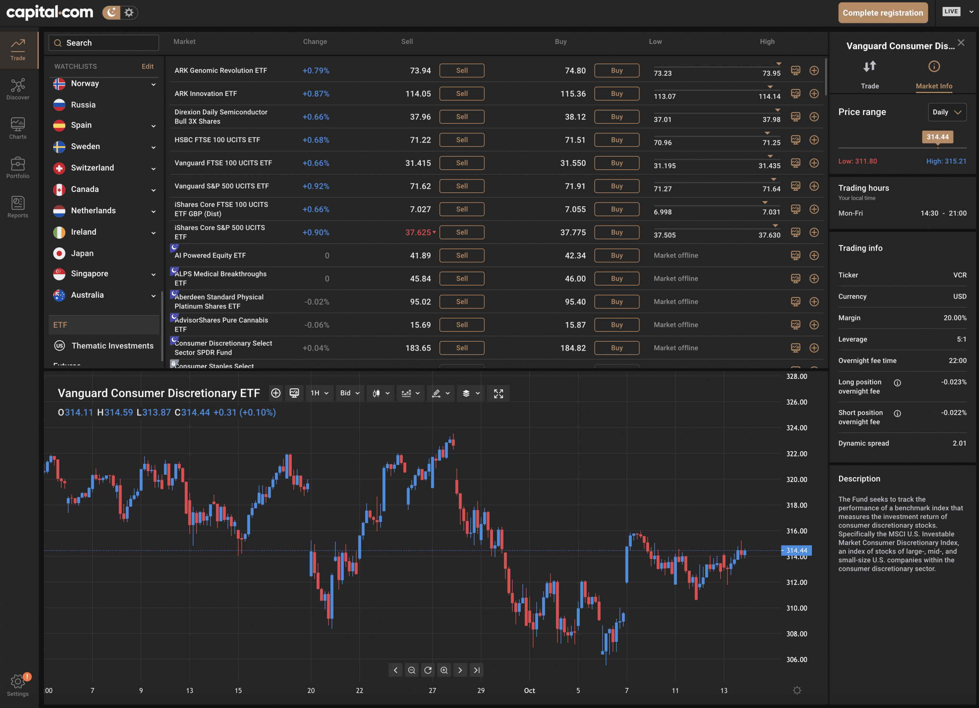979x708 pixels.
Task: Click the Search input field
Action: click(x=104, y=43)
